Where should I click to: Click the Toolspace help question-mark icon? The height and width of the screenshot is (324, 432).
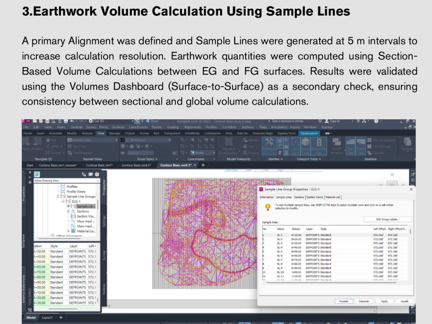[x=97, y=175]
